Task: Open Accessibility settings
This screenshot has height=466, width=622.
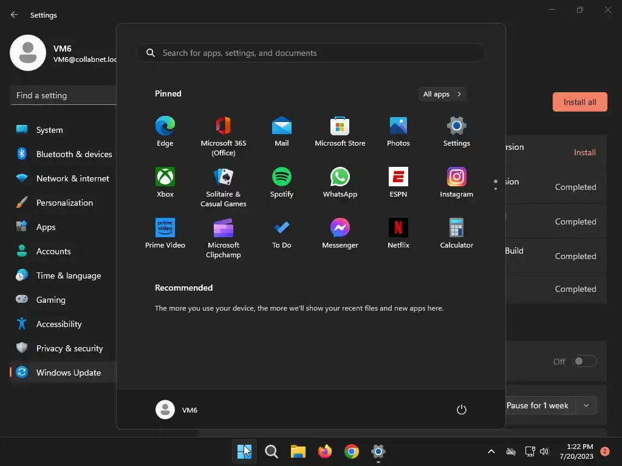Action: pos(63,324)
